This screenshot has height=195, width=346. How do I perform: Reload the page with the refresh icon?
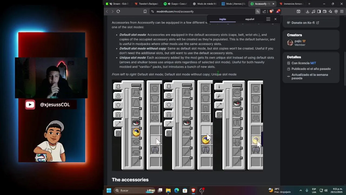pos(118,11)
